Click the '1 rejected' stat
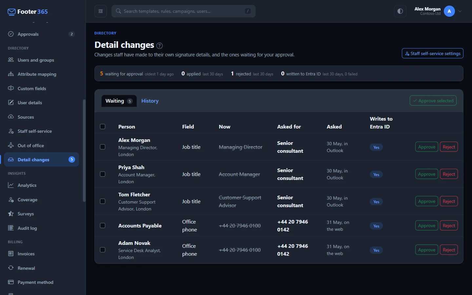The height and width of the screenshot is (295, 472). 252,74
